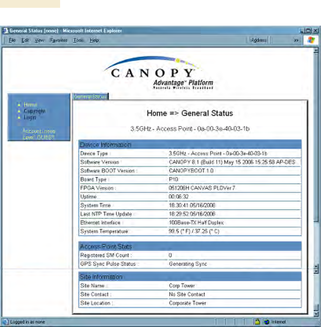The image size is (321, 327).
Task: Open the Copyright link in sidebar
Action: click(35, 111)
